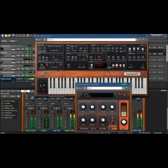Screen dimensions: 168x168
Task: Open Crashes channel input dropdown
Action: [43, 106]
